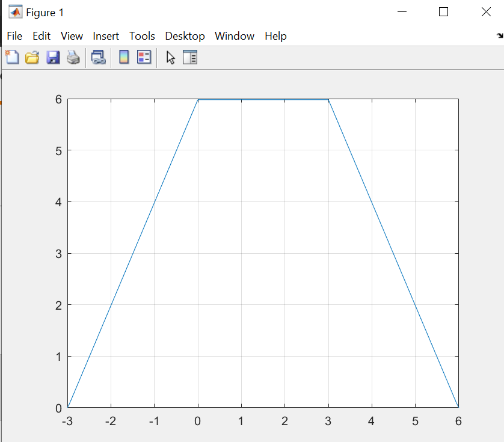Click the x-axis tick label -2
The width and height of the screenshot is (504, 442).
111,421
